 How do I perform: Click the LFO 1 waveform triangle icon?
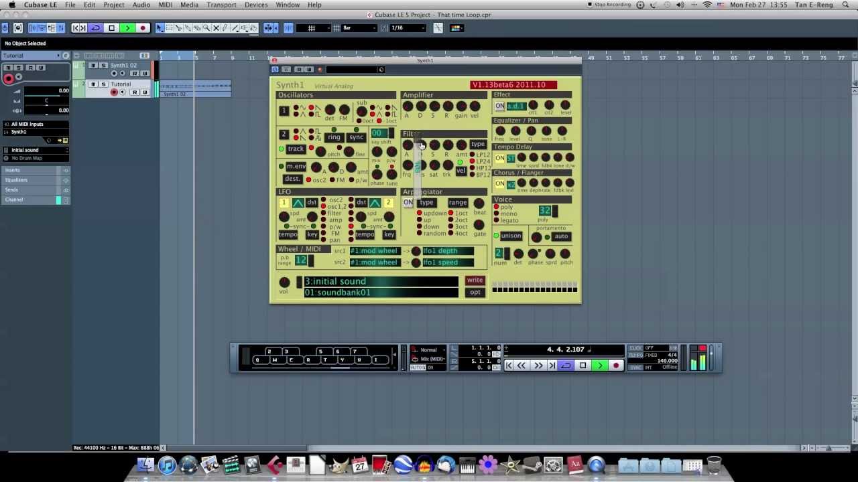click(298, 203)
